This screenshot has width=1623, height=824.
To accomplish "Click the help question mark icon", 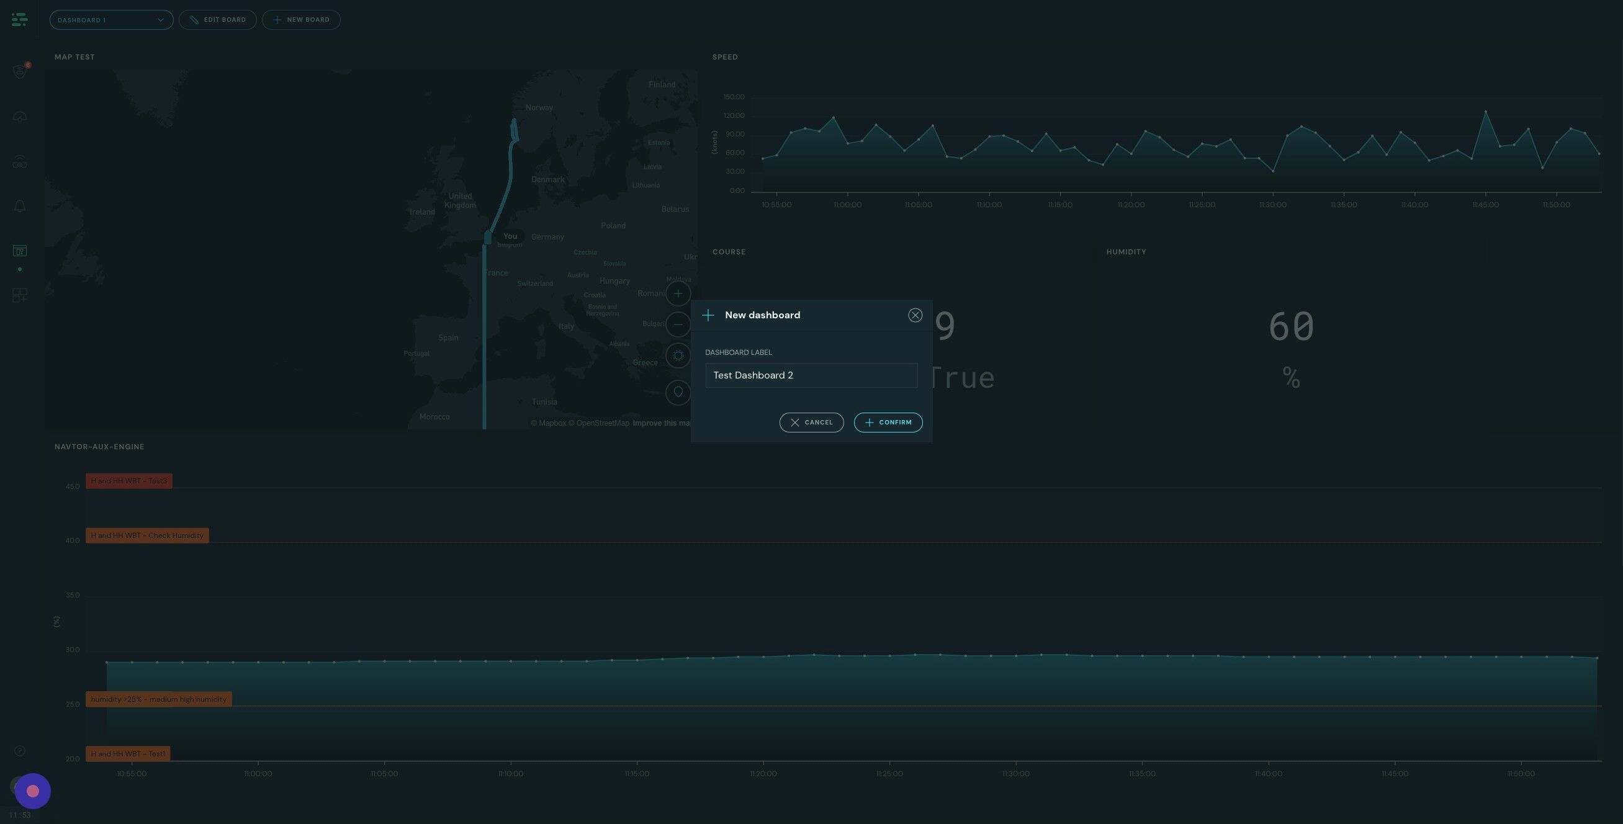I will [19, 750].
